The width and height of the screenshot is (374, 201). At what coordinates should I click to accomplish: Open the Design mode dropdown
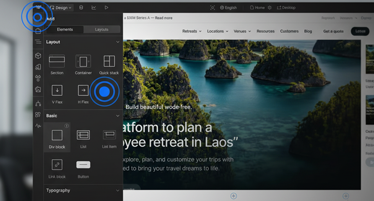tap(61, 8)
